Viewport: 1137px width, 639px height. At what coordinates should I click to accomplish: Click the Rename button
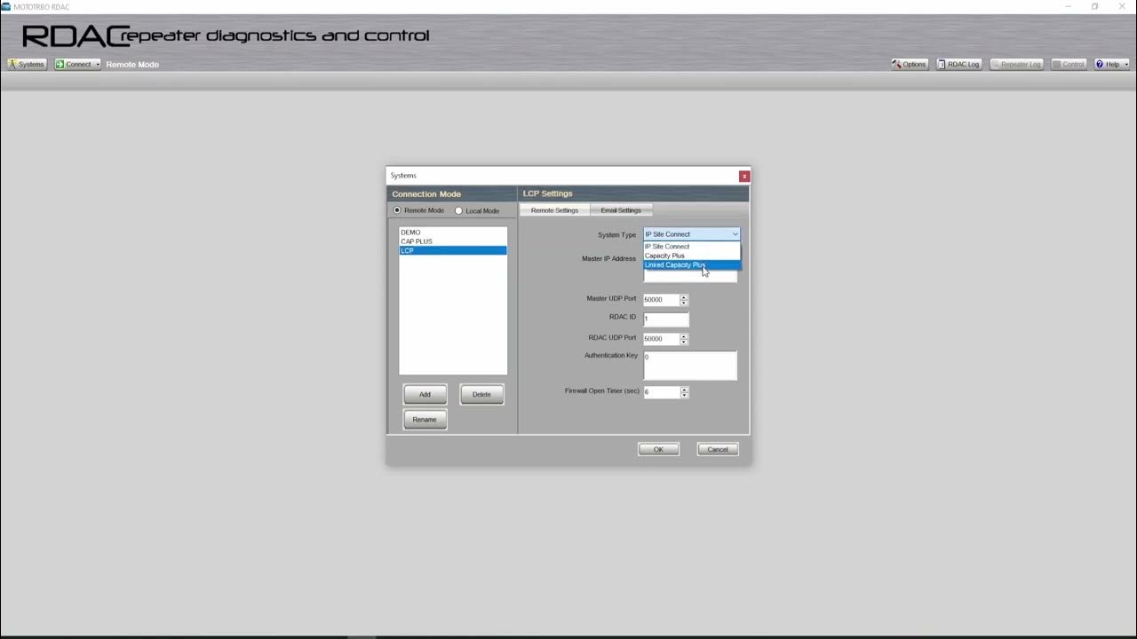[425, 419]
